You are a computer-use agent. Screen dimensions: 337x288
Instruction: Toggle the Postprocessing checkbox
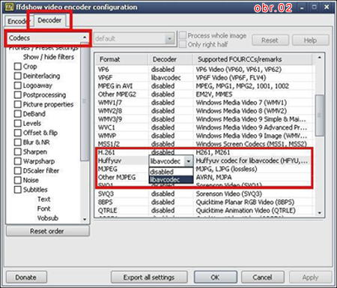click(18, 95)
